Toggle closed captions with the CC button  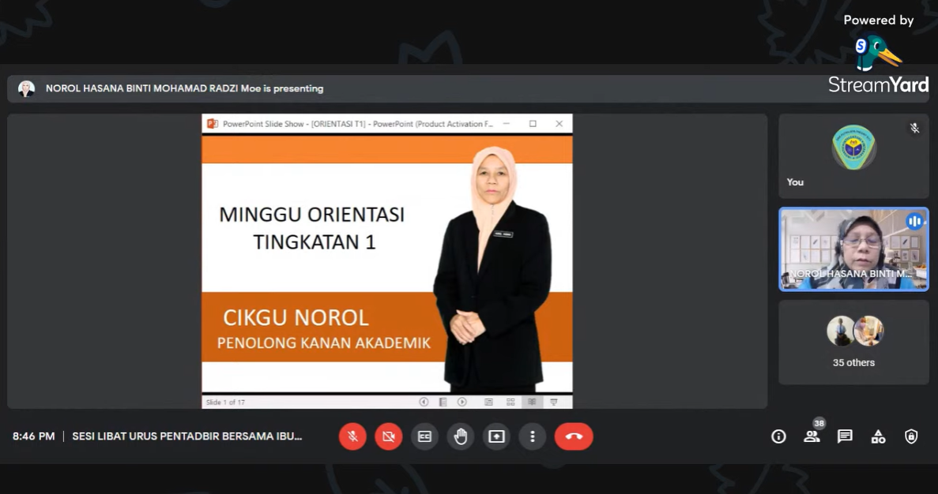(x=424, y=436)
